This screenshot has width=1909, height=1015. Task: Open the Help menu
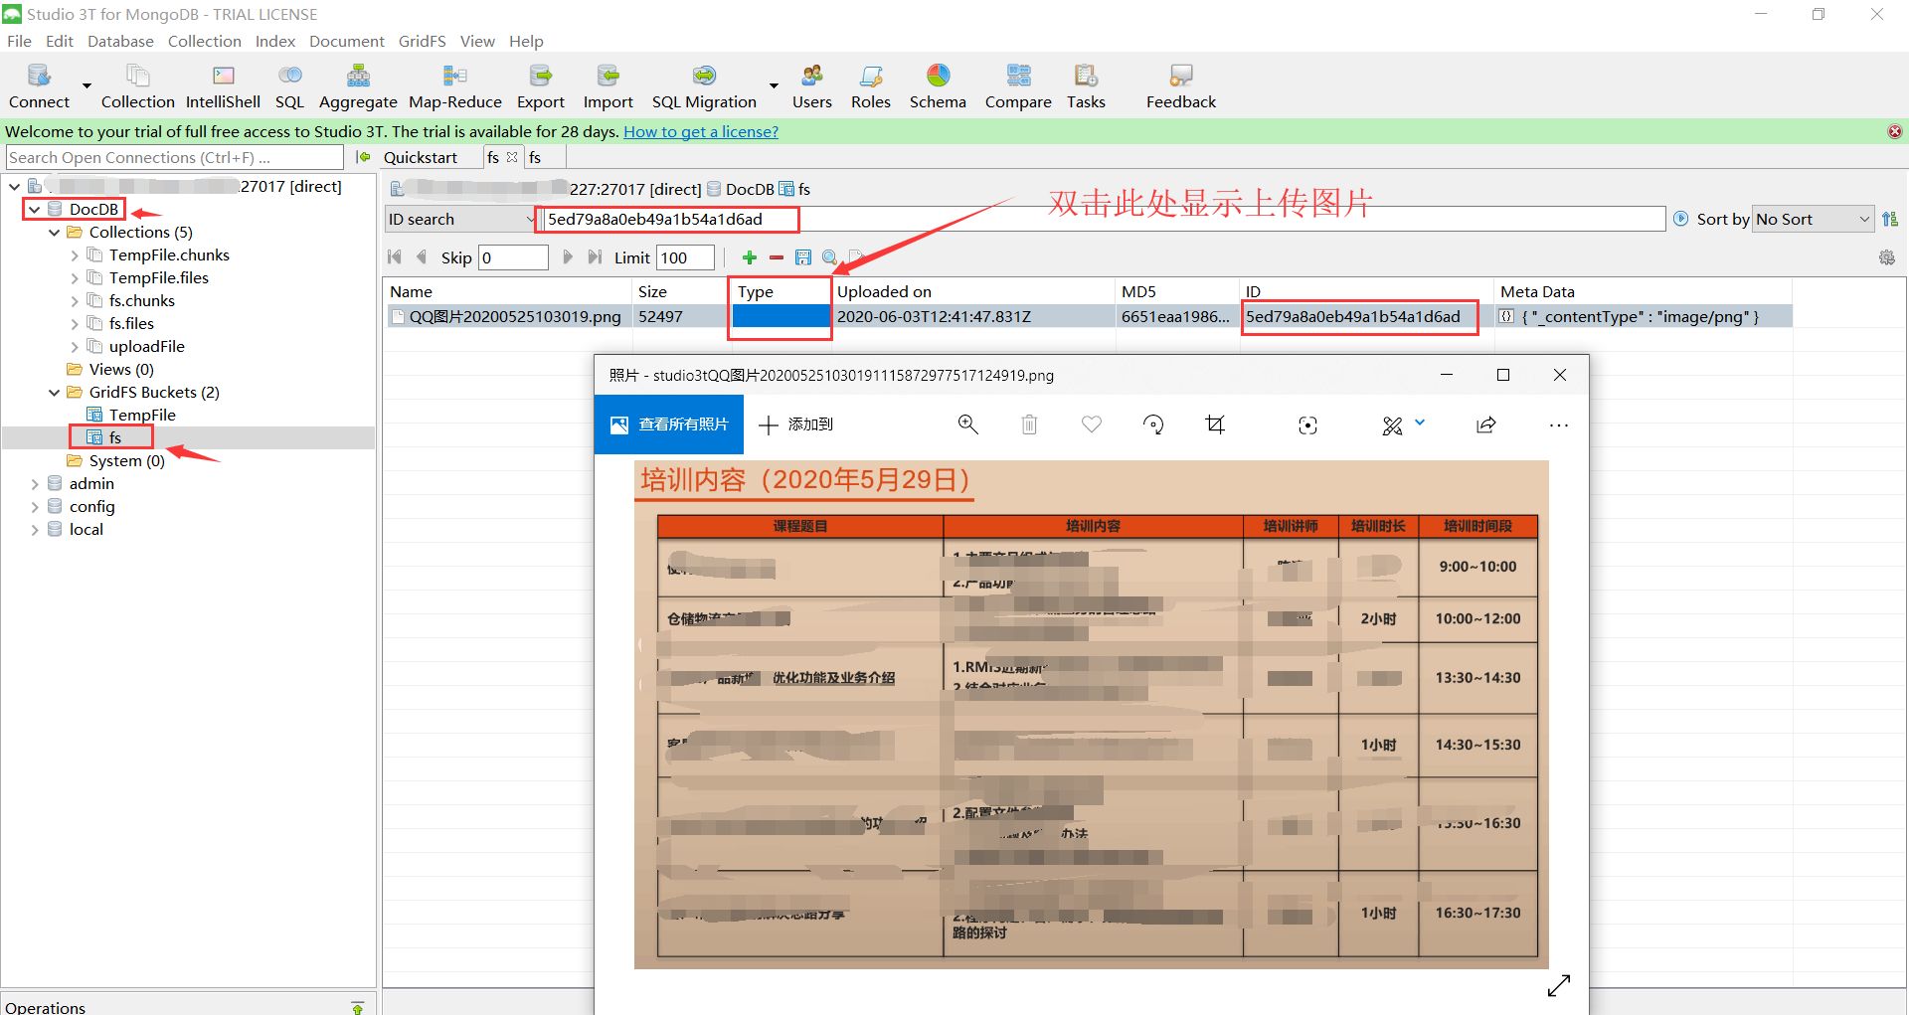point(526,41)
